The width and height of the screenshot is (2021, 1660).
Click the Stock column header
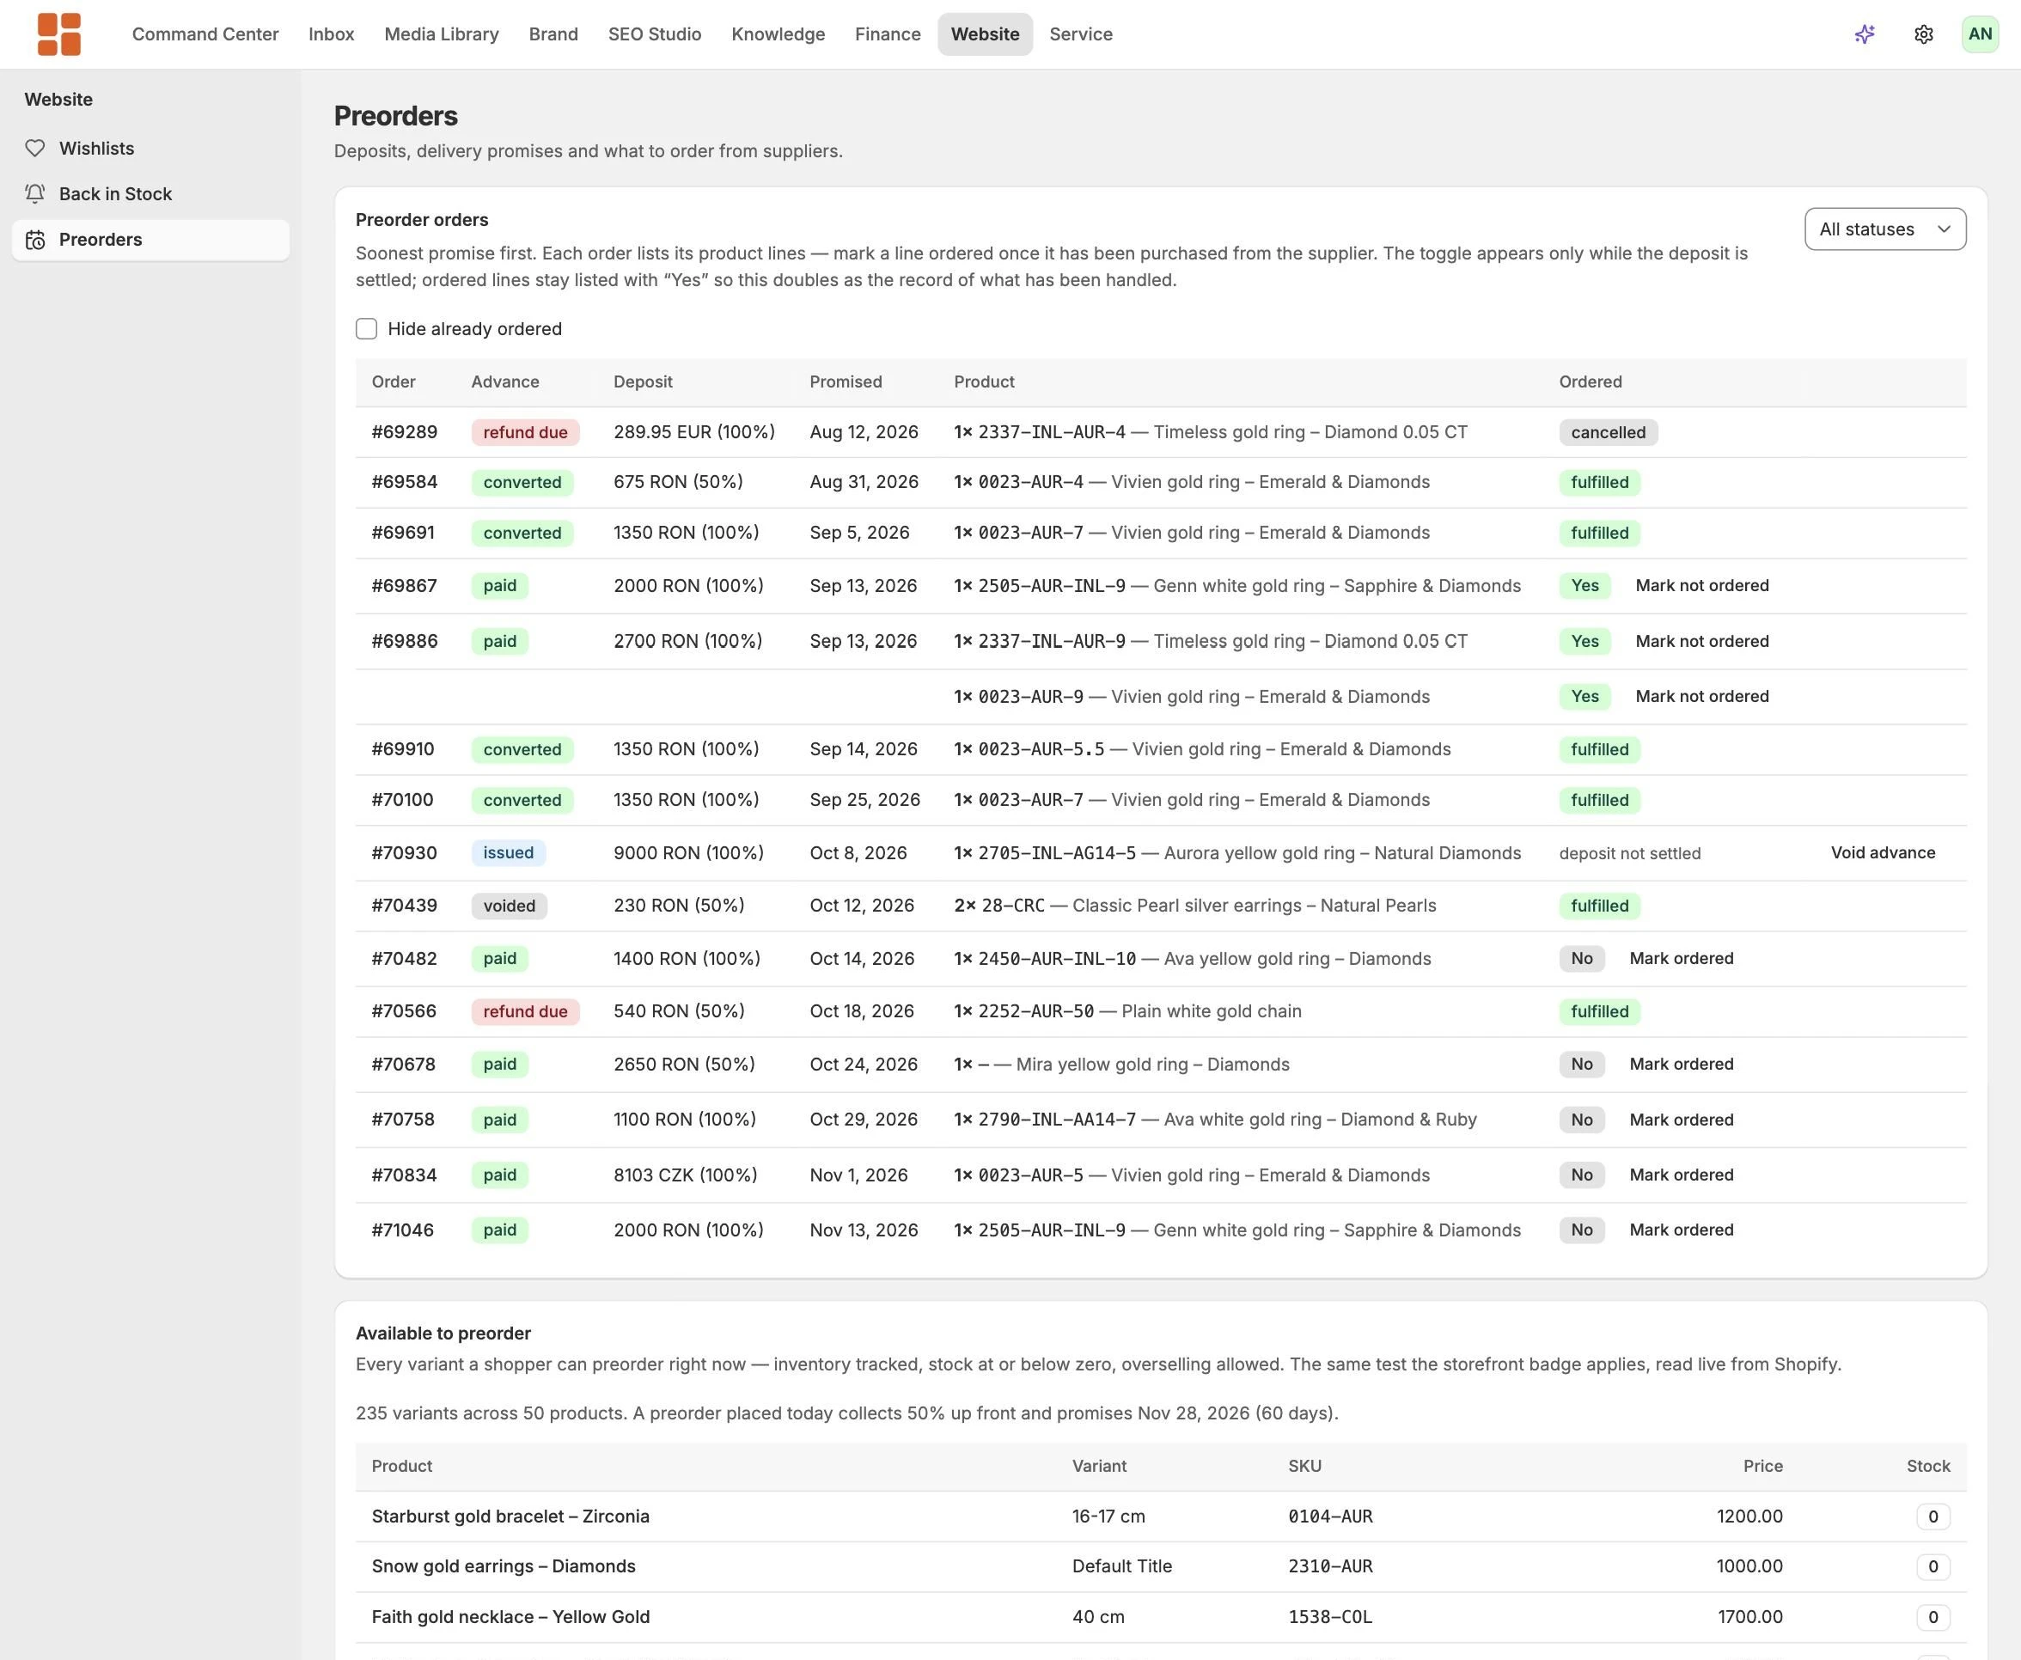[x=1928, y=1466]
